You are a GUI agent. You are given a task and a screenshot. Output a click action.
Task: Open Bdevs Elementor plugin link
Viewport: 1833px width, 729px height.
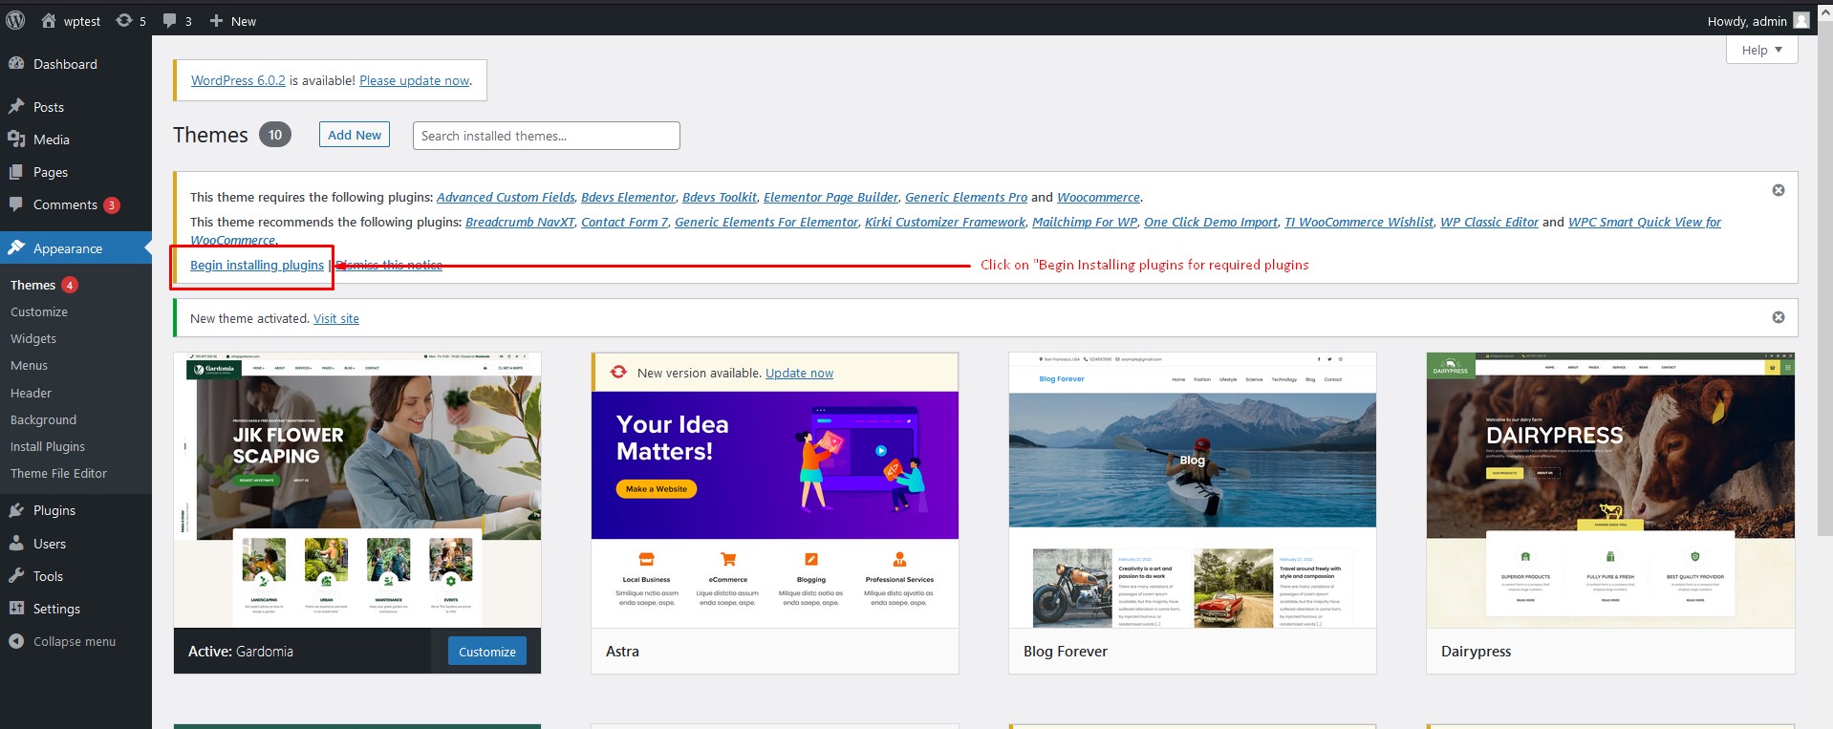coord(628,197)
